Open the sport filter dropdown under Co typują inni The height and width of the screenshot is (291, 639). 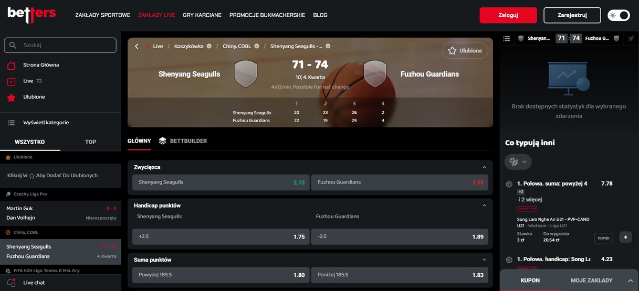(x=518, y=161)
